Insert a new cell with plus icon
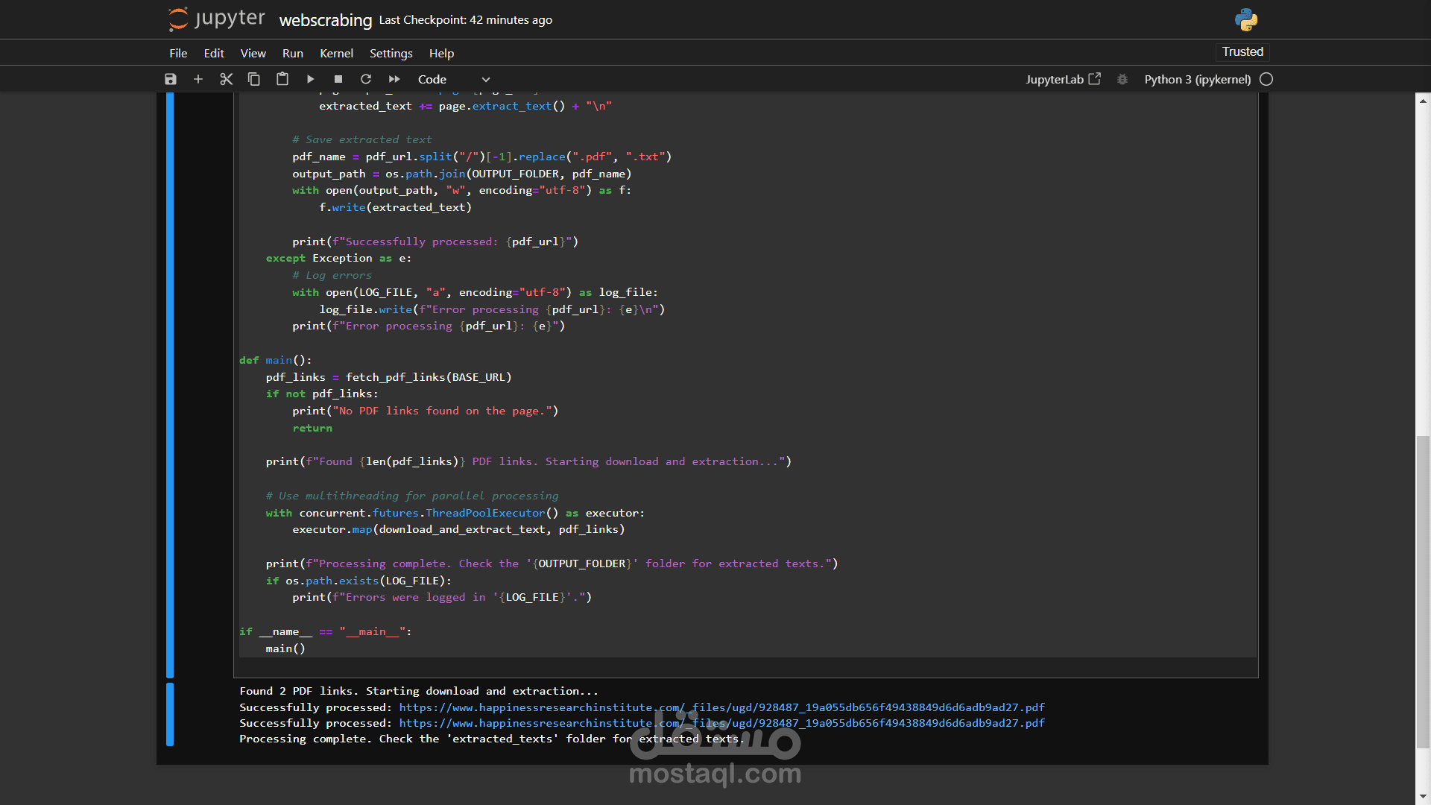This screenshot has height=805, width=1431. click(198, 79)
